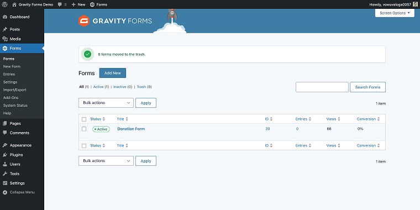The image size is (420, 210).
Task: Open the bottom Bulk actions dropdown
Action: point(106,161)
